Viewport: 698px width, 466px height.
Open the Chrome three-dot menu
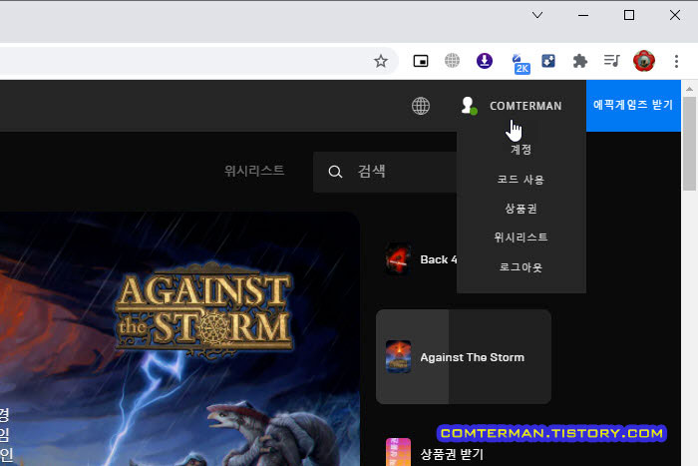coord(676,61)
